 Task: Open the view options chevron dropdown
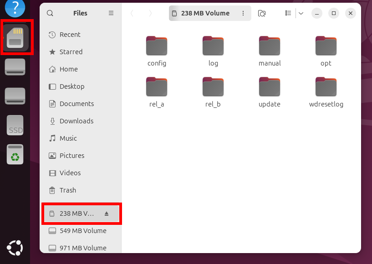click(301, 13)
